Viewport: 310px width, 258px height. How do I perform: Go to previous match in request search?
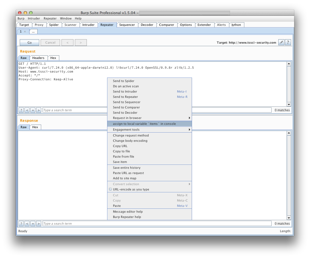(x=27, y=110)
